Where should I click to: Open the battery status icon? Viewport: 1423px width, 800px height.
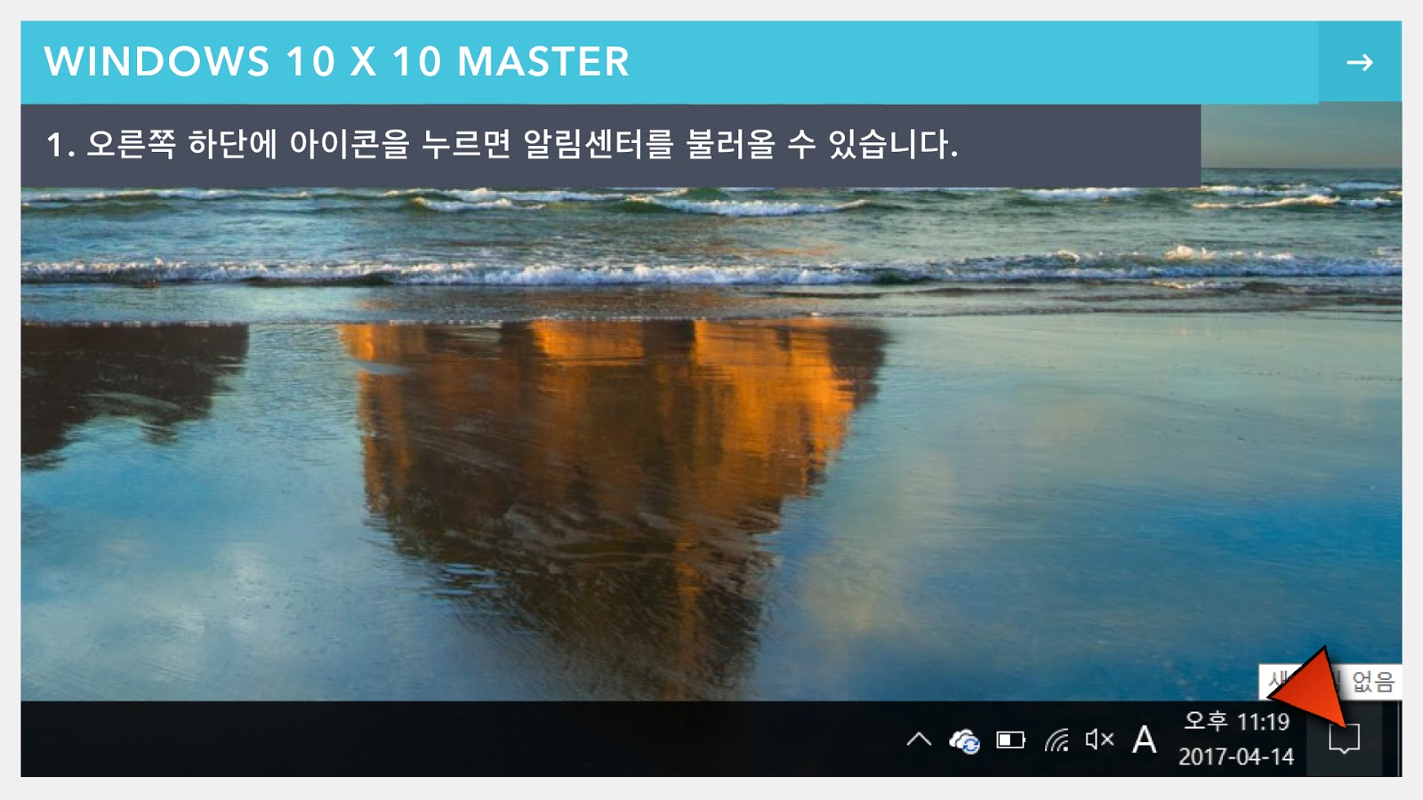tap(1011, 740)
